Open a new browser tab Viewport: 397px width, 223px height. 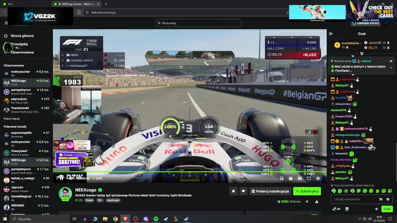(x=106, y=4)
